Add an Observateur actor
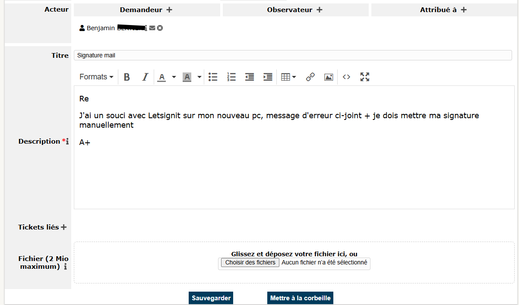This screenshot has height=305, width=519. point(320,10)
